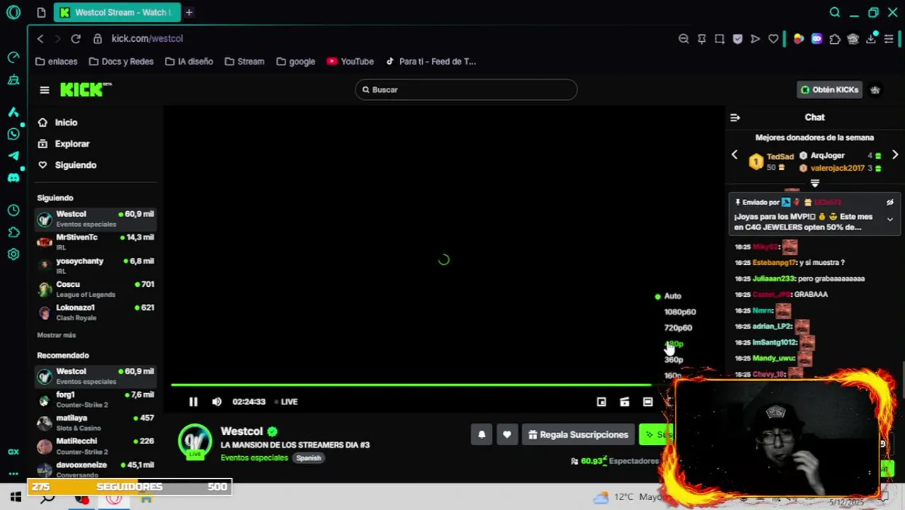Click the Buscar search field
This screenshot has width=905, height=510.
click(x=466, y=90)
